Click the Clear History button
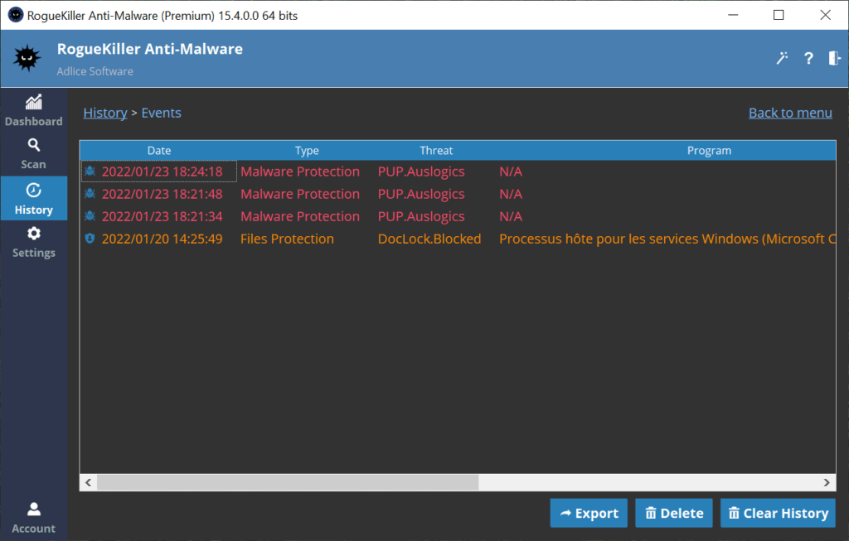849x541 pixels. click(778, 513)
